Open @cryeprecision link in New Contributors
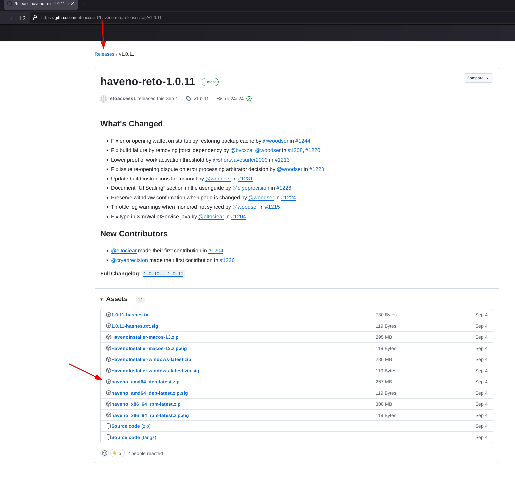The height and width of the screenshot is (477, 515). [x=129, y=260]
